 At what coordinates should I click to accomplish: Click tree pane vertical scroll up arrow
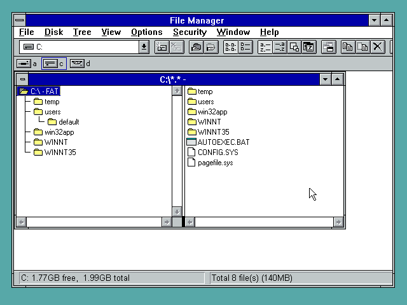[x=177, y=91]
